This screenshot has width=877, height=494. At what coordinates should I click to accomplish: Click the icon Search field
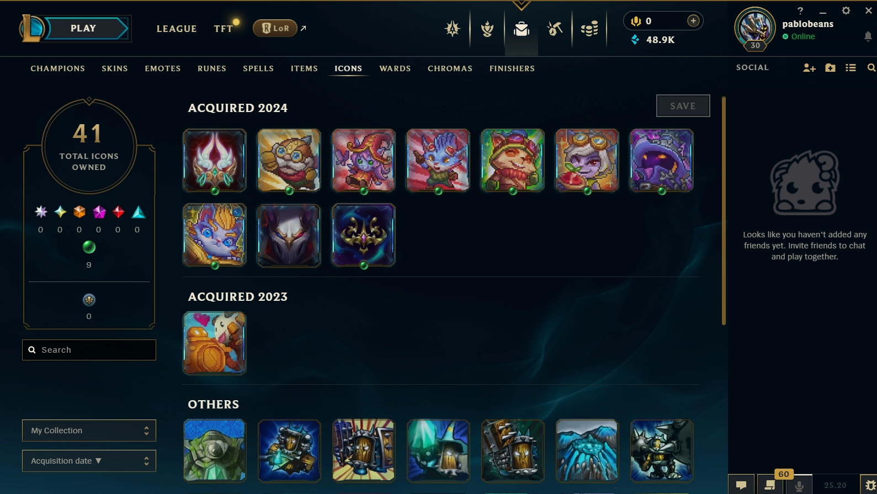[x=89, y=350]
